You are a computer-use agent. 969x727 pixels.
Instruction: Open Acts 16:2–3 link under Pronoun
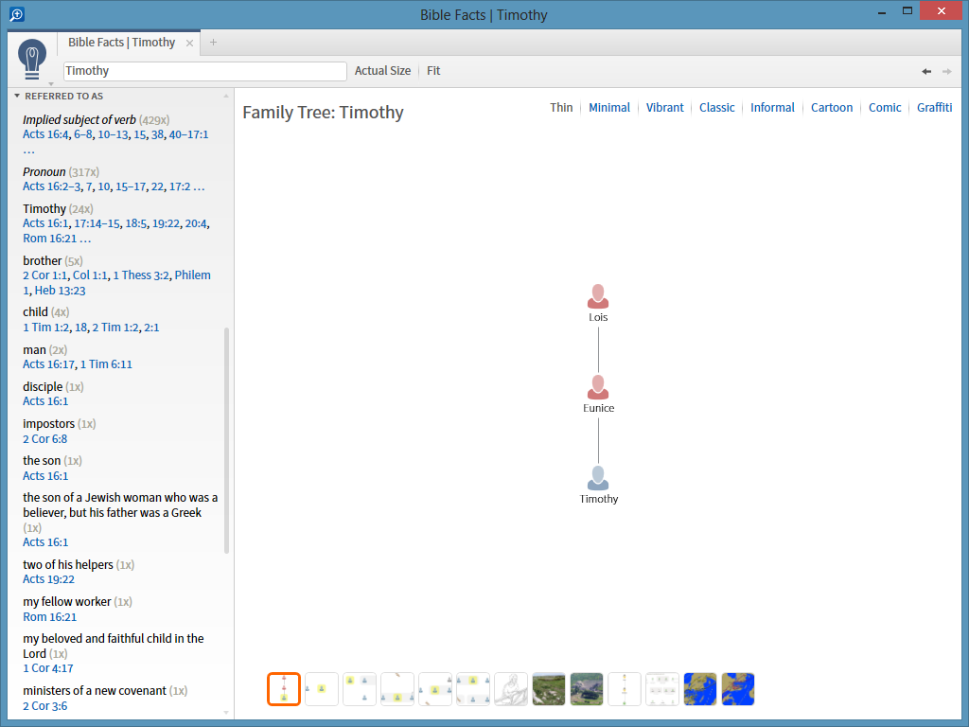(x=51, y=186)
